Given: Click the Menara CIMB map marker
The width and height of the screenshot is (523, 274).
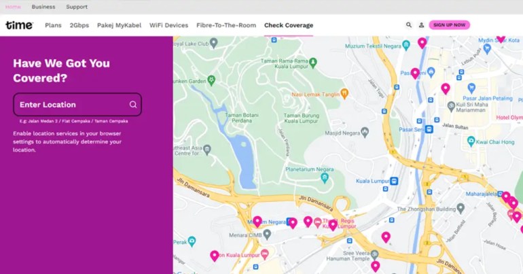Looking at the screenshot, I should point(267,235).
